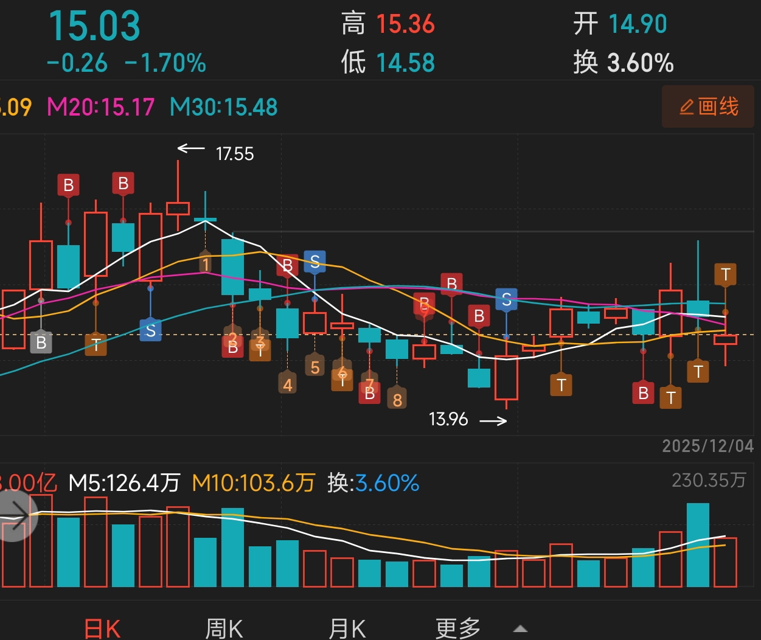Click the M5:126.4万 volume average label
The width and height of the screenshot is (761, 640).
(x=124, y=483)
